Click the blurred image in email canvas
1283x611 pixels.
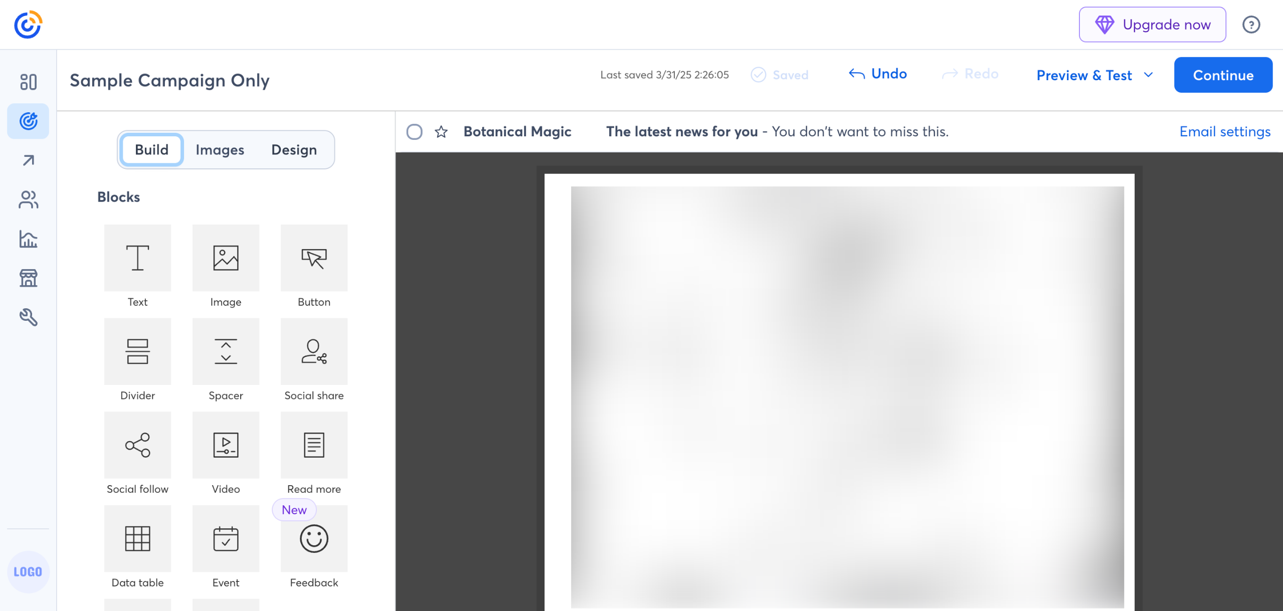pos(847,396)
